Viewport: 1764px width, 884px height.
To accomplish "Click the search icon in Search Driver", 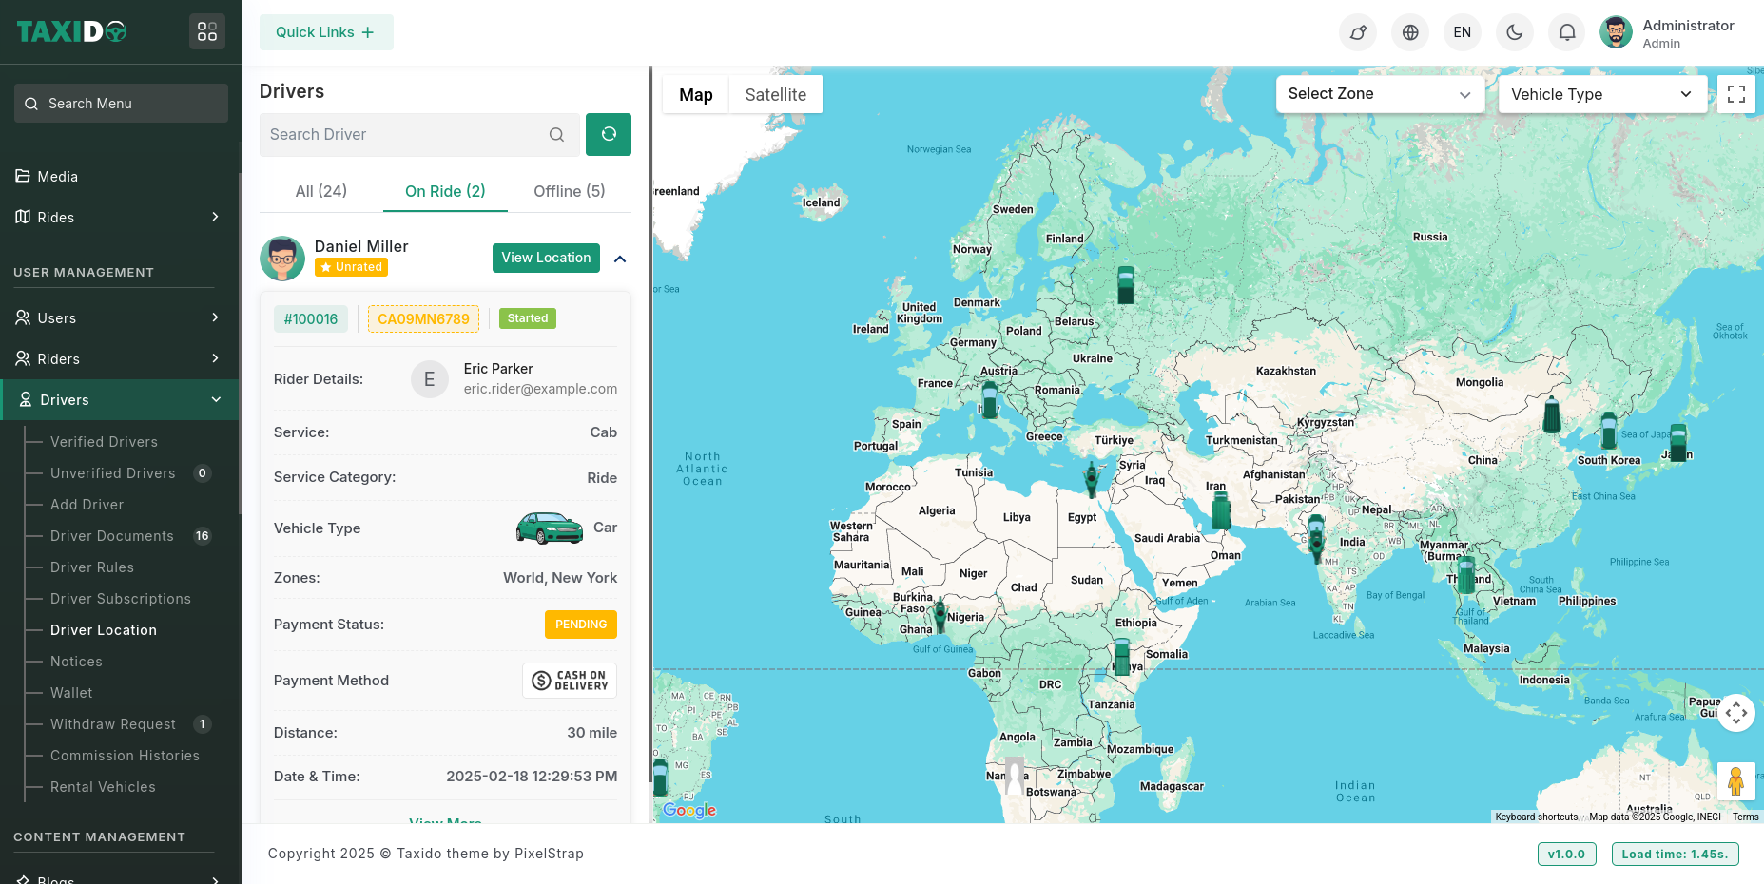I will tap(556, 135).
